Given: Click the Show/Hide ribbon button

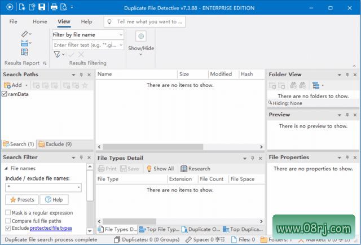Looking at the screenshot, I should 141,43.
